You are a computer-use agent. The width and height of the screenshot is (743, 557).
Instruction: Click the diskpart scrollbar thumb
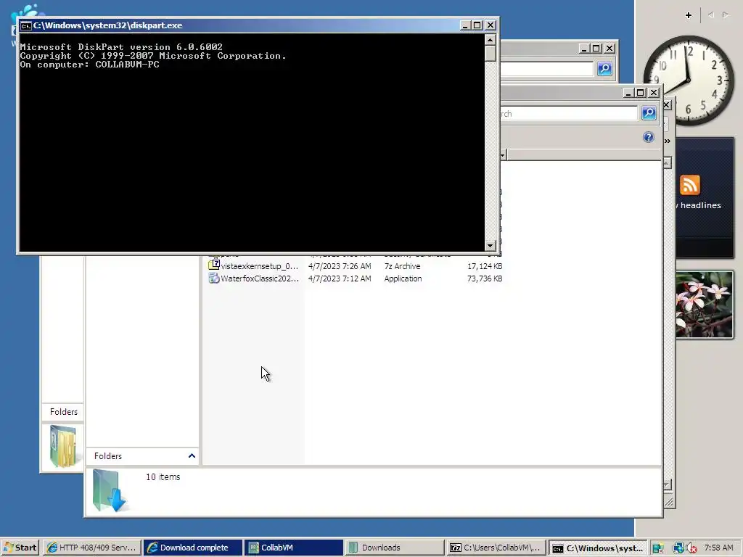pyautogui.click(x=490, y=53)
